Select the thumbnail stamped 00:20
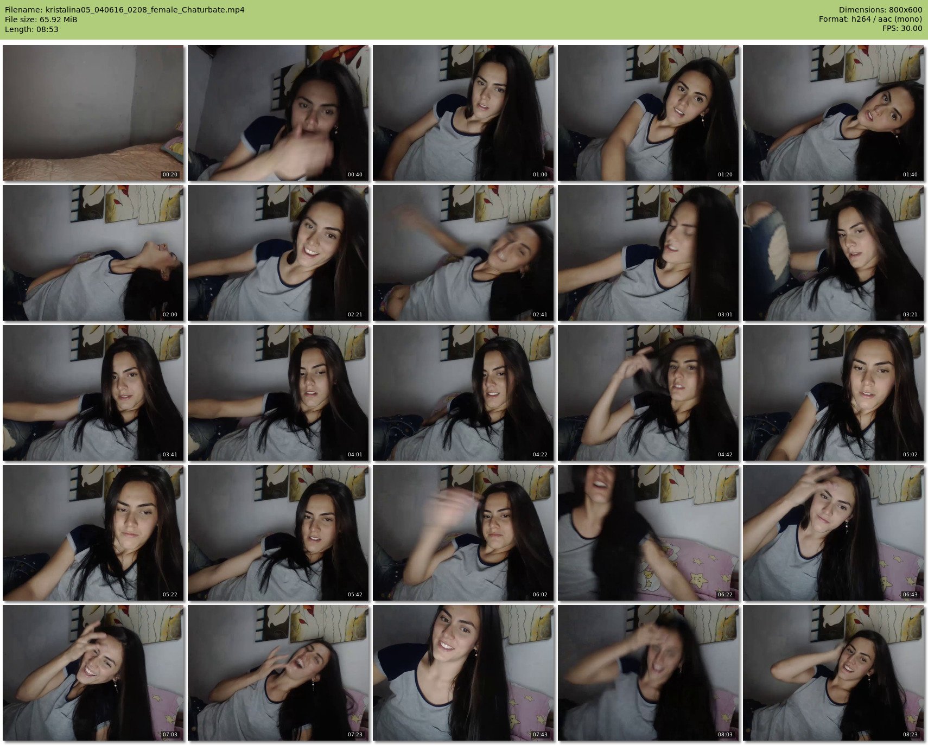928x745 pixels. pos(93,113)
